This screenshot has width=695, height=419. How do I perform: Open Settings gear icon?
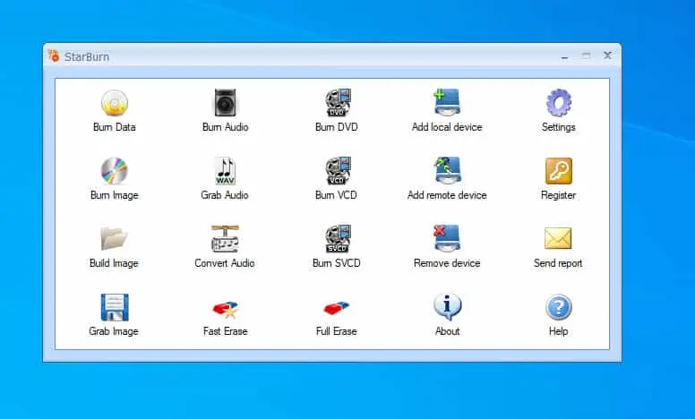(x=559, y=103)
